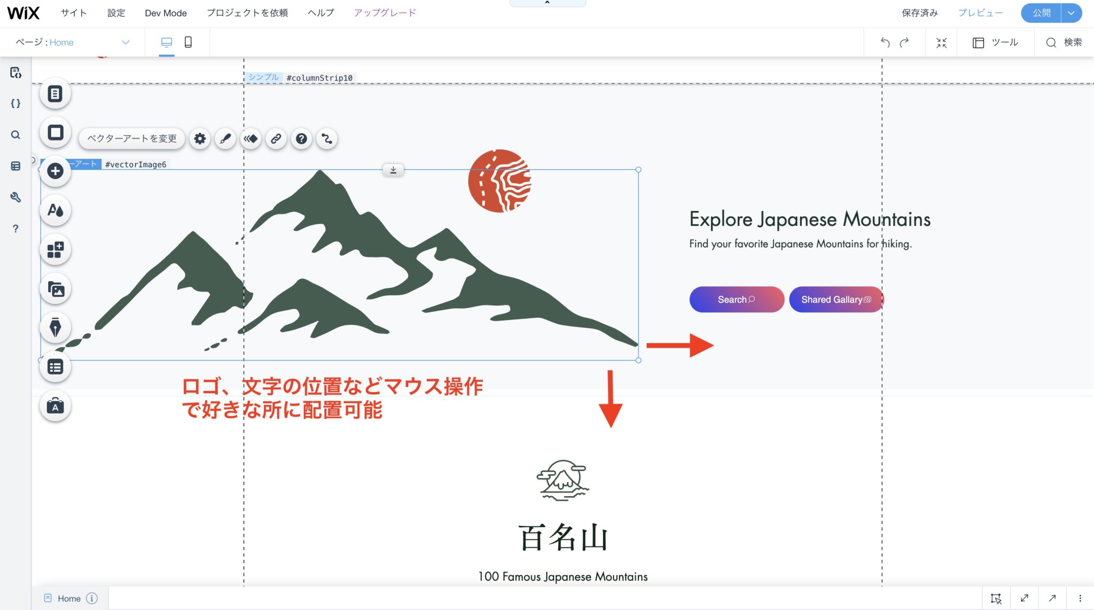Open the Site Design panel
This screenshot has width=1094, height=610.
(55, 210)
